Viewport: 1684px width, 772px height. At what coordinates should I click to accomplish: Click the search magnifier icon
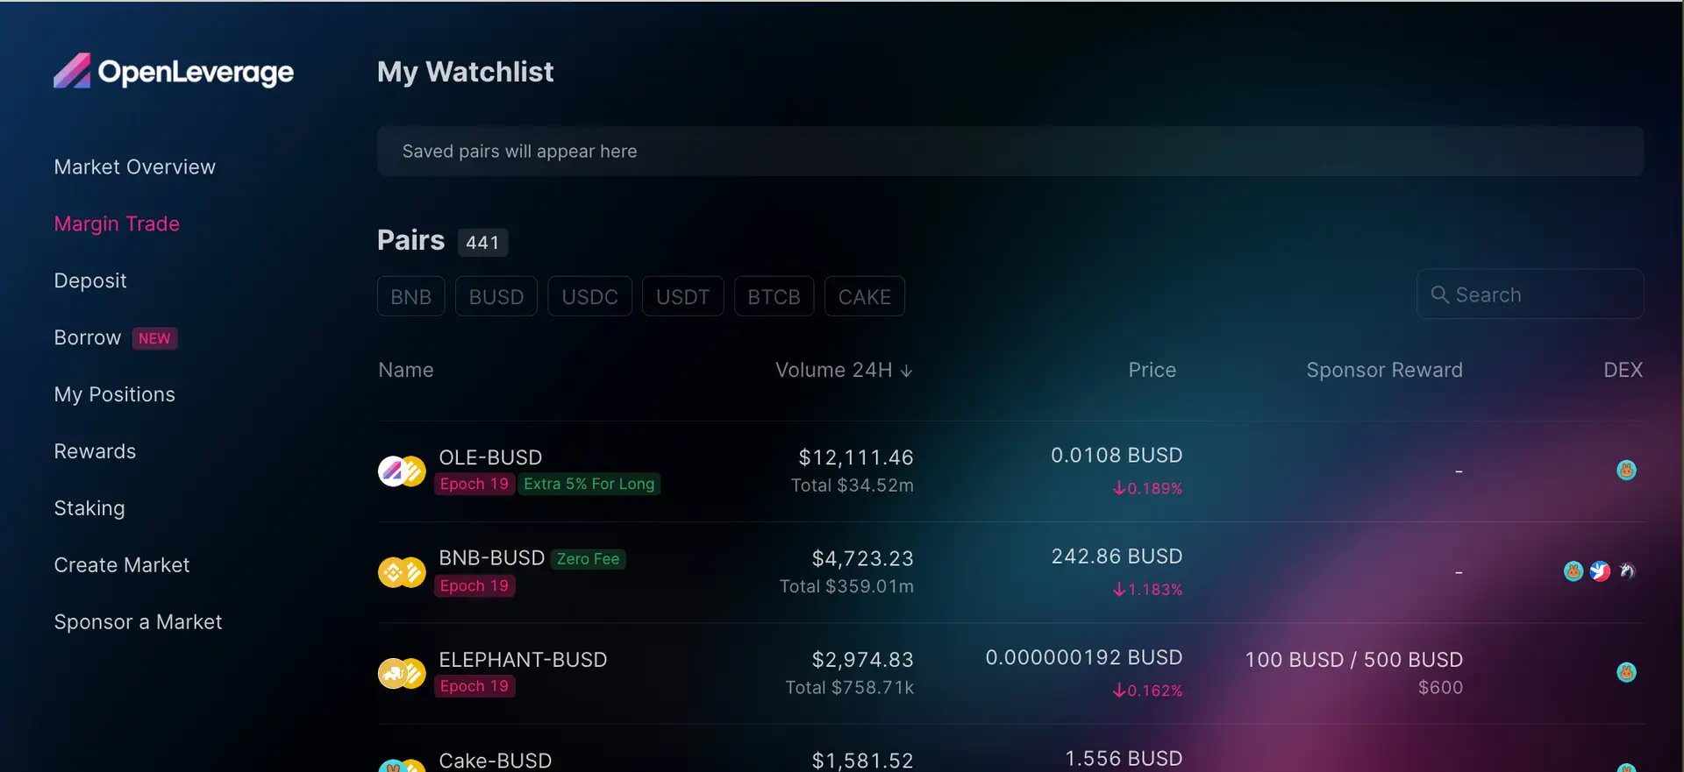pos(1439,294)
